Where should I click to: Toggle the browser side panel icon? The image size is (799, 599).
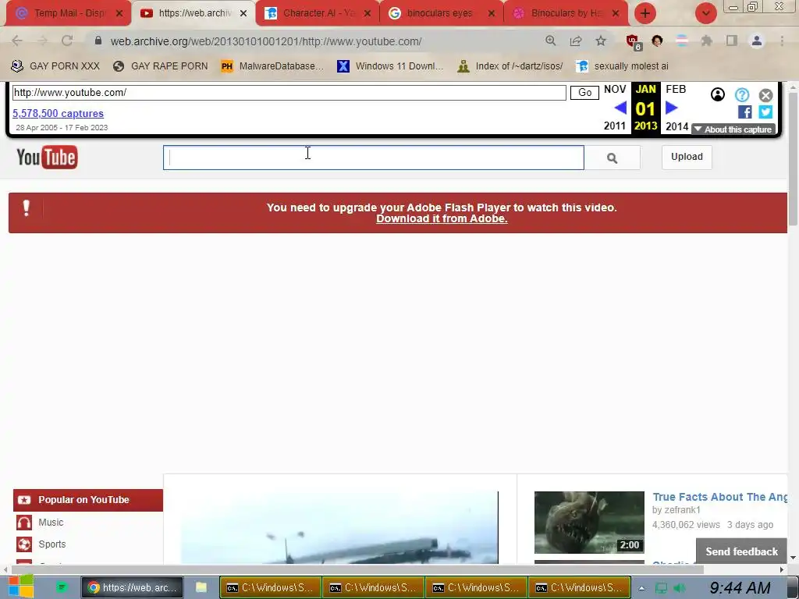point(732,41)
